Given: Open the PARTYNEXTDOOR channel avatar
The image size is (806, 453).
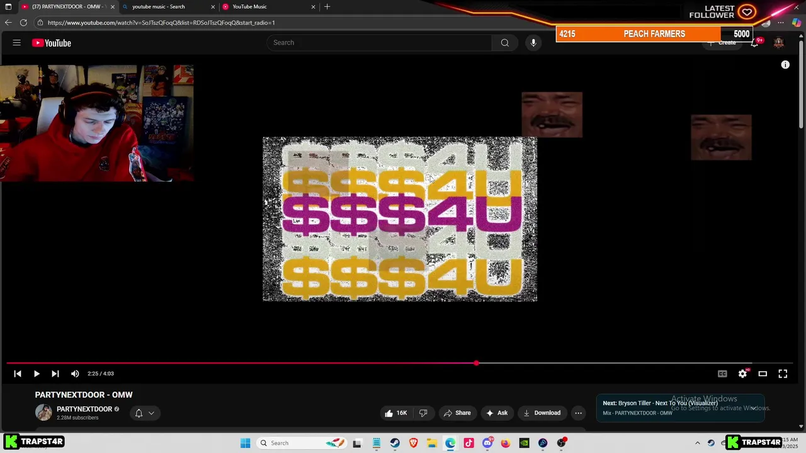Looking at the screenshot, I should click(43, 413).
